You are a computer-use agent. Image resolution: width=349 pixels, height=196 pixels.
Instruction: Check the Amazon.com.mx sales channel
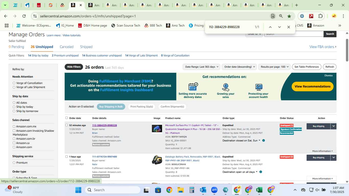point(14,127)
